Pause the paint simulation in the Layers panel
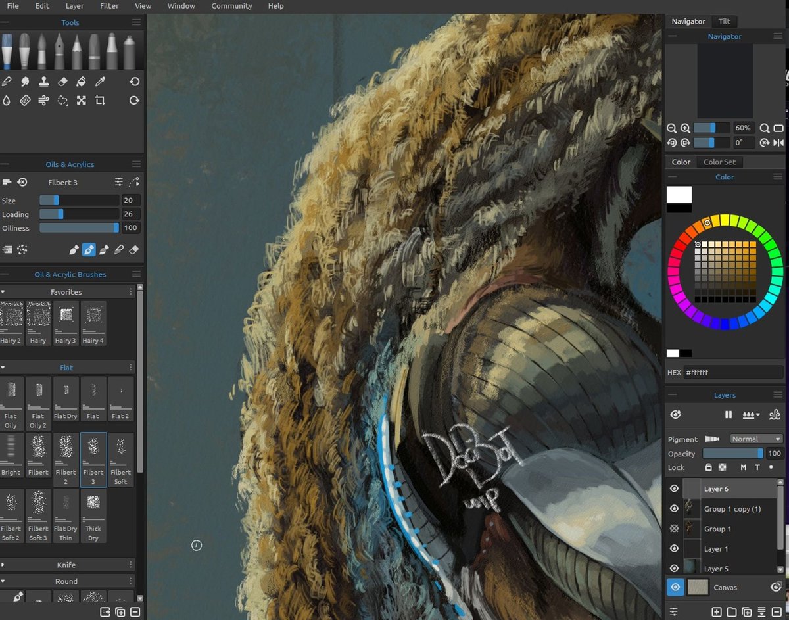Viewport: 789px width, 620px height. [728, 414]
